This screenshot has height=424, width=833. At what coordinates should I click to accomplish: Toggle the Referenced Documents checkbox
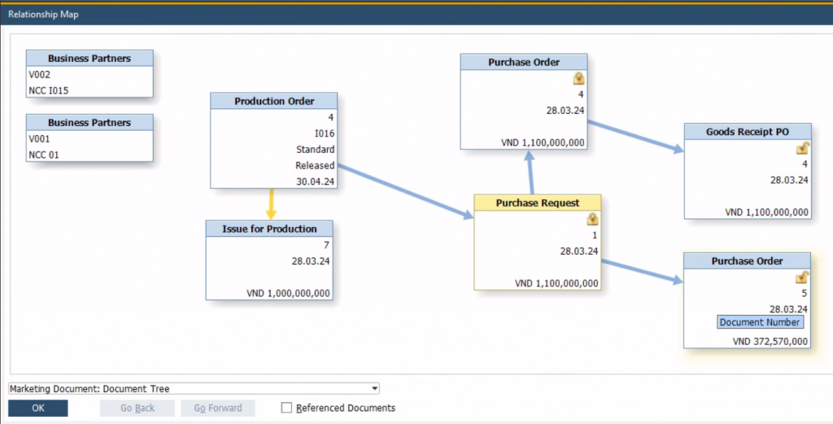[x=286, y=408]
